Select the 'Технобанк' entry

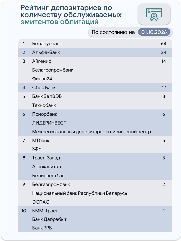click(x=44, y=105)
